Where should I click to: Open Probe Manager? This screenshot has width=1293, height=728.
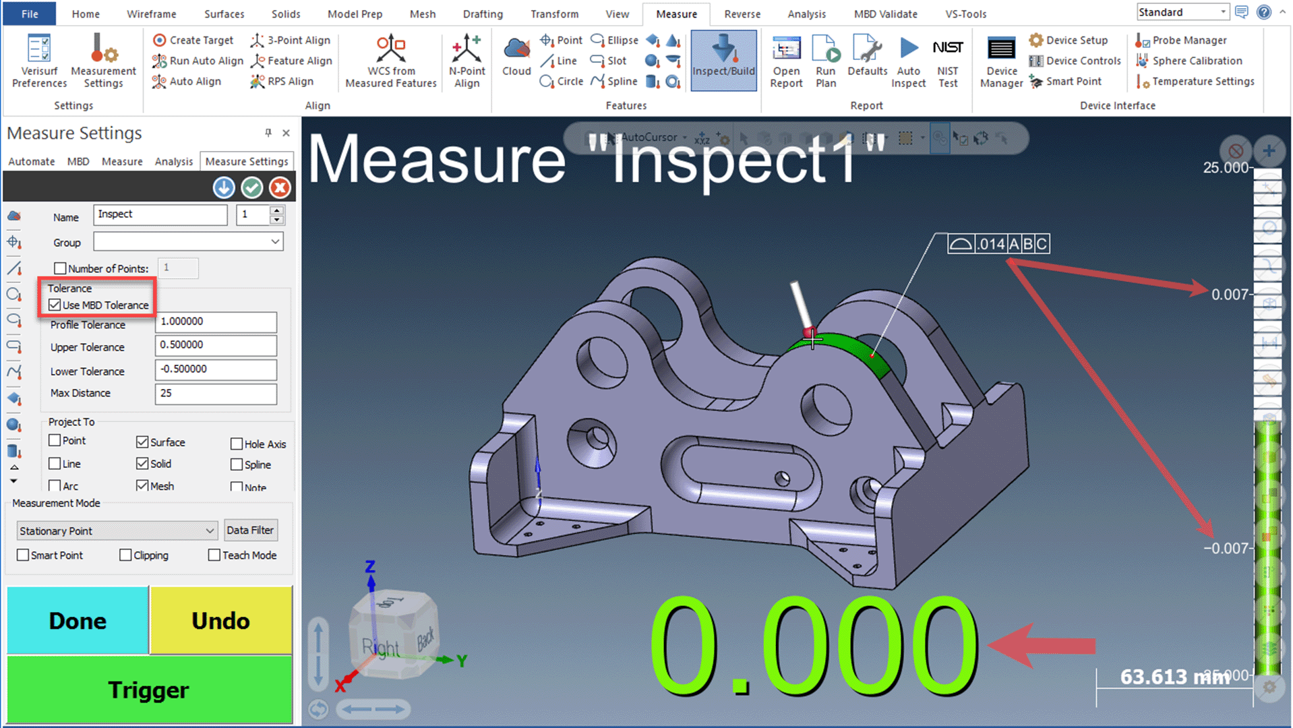(x=1181, y=40)
